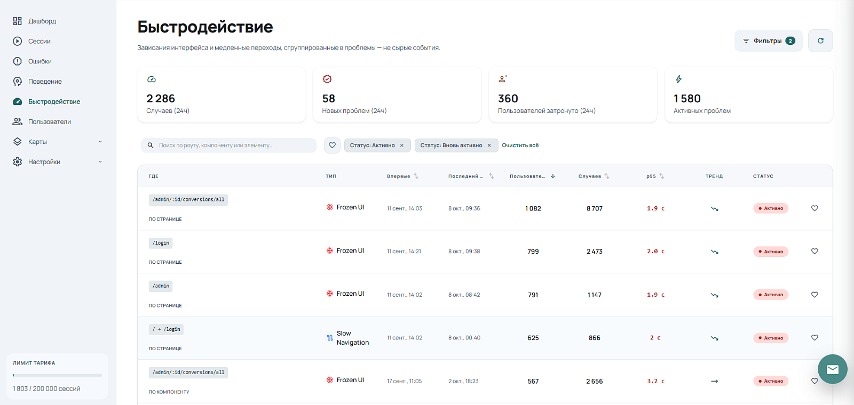
Task: Click the Frozen UI icon in /login row
Action: (x=330, y=250)
